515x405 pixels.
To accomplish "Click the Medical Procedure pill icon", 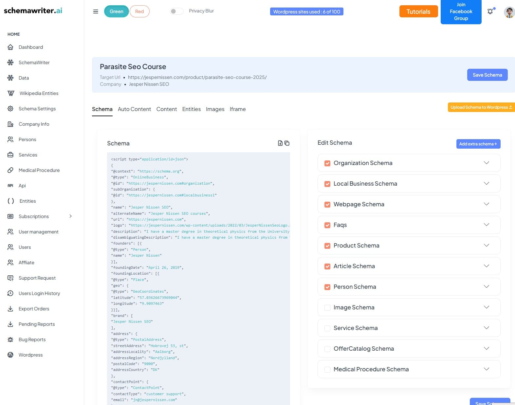I will coord(10,170).
